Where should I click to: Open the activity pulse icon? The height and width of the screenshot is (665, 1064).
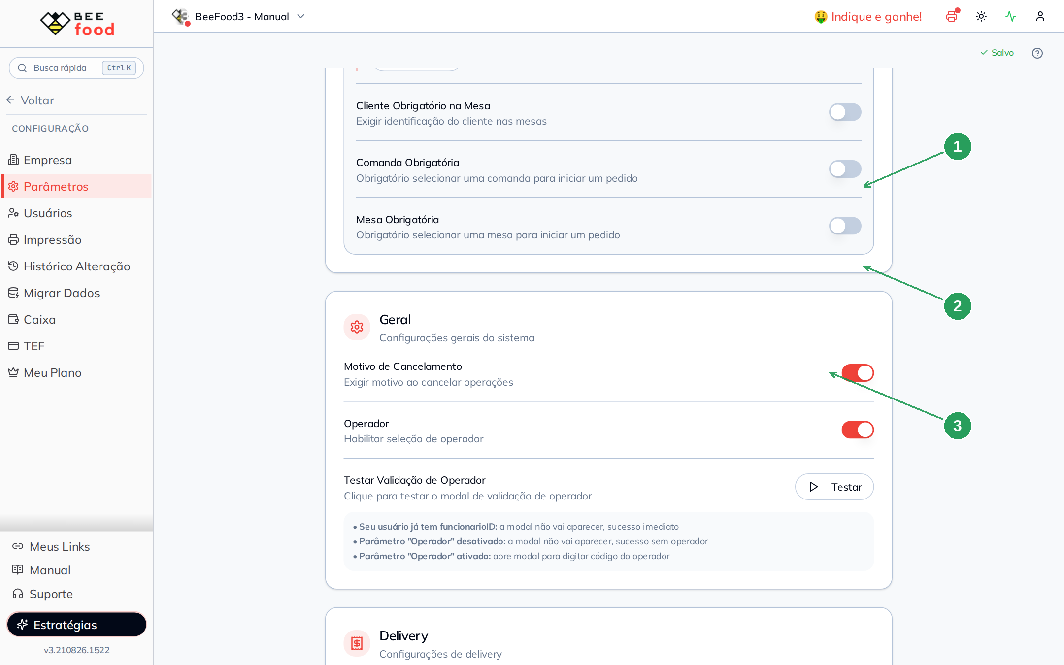1011,16
